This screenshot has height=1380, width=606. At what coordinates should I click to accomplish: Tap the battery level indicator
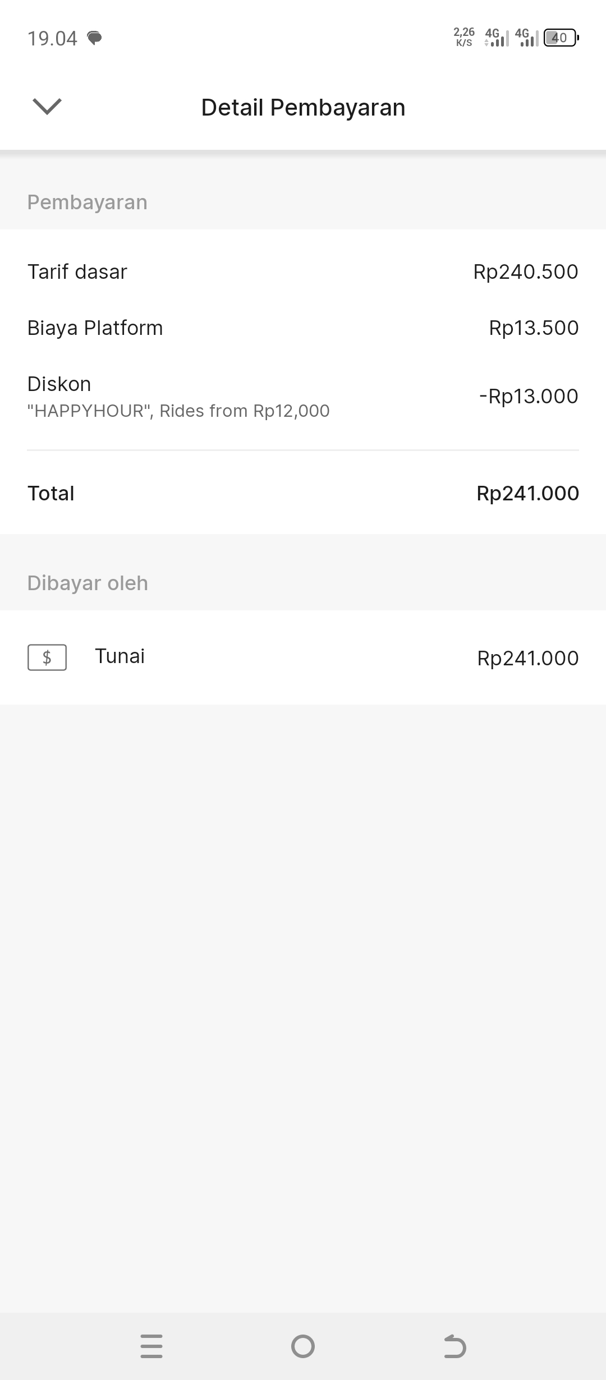point(561,38)
